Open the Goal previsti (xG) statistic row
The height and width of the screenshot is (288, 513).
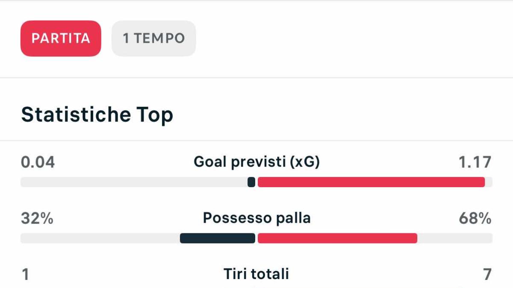256,162
